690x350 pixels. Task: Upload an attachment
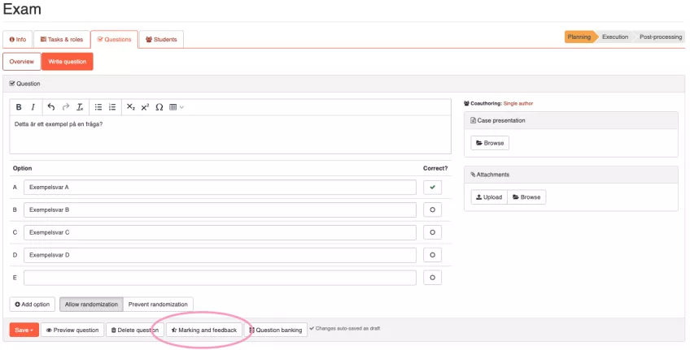(x=489, y=197)
